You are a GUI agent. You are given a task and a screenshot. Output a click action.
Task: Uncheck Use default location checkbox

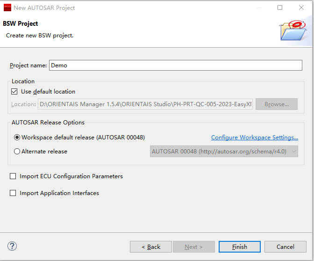coord(14,92)
